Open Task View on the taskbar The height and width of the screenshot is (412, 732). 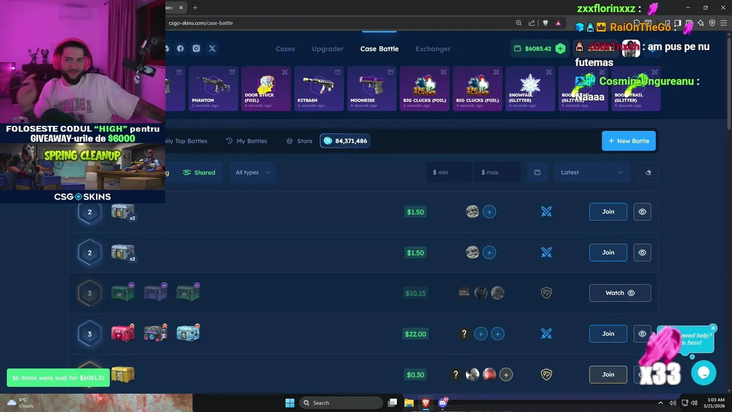pyautogui.click(x=392, y=403)
